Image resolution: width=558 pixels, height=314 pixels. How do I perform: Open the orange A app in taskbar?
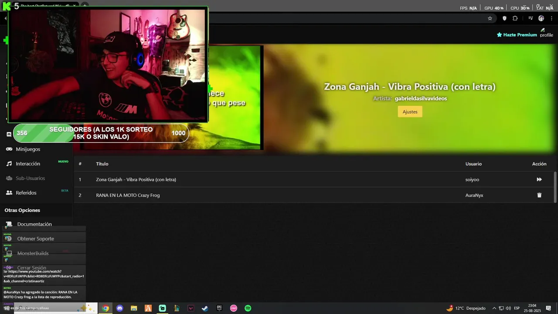(148, 308)
